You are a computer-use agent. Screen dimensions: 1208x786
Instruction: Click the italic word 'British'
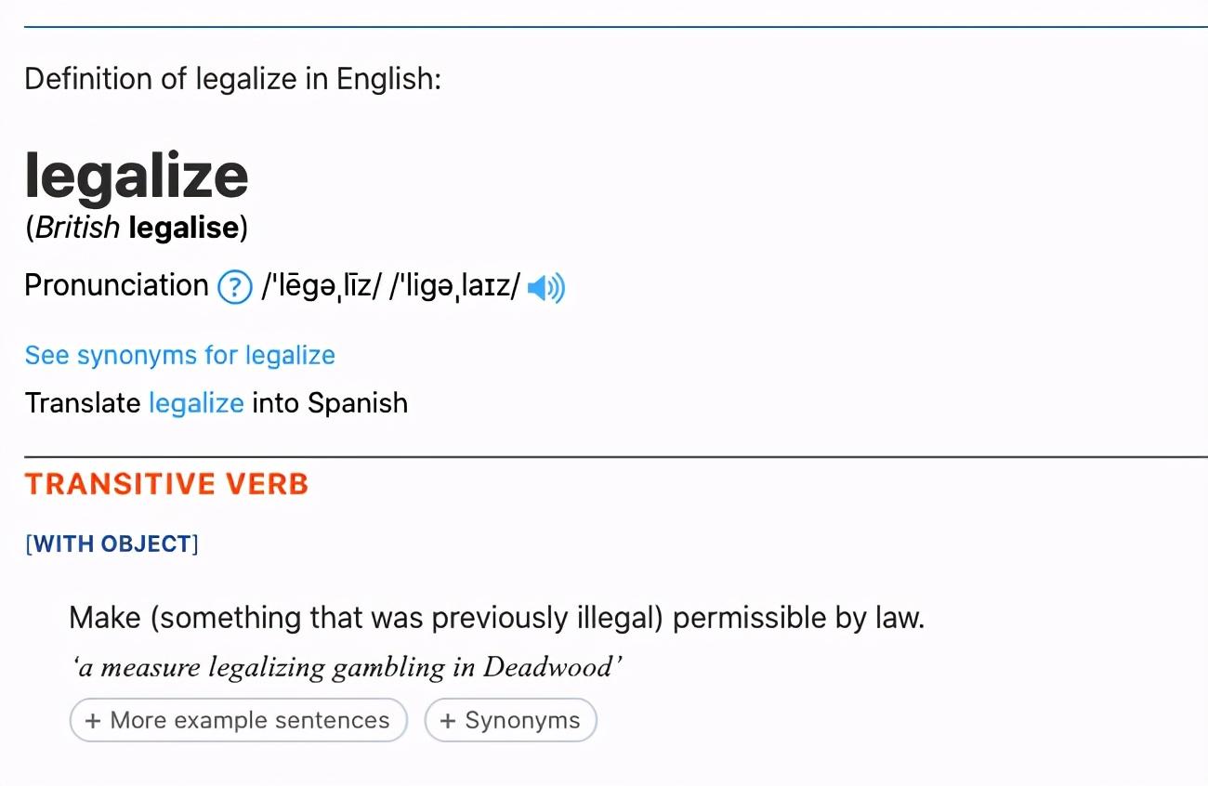pos(78,228)
